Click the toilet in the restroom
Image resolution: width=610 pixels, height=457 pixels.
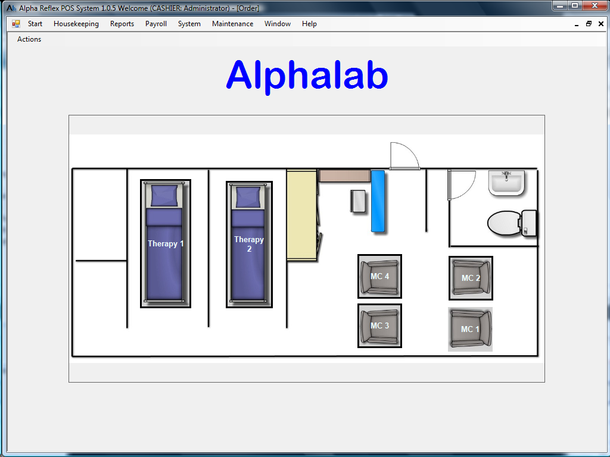[511, 223]
